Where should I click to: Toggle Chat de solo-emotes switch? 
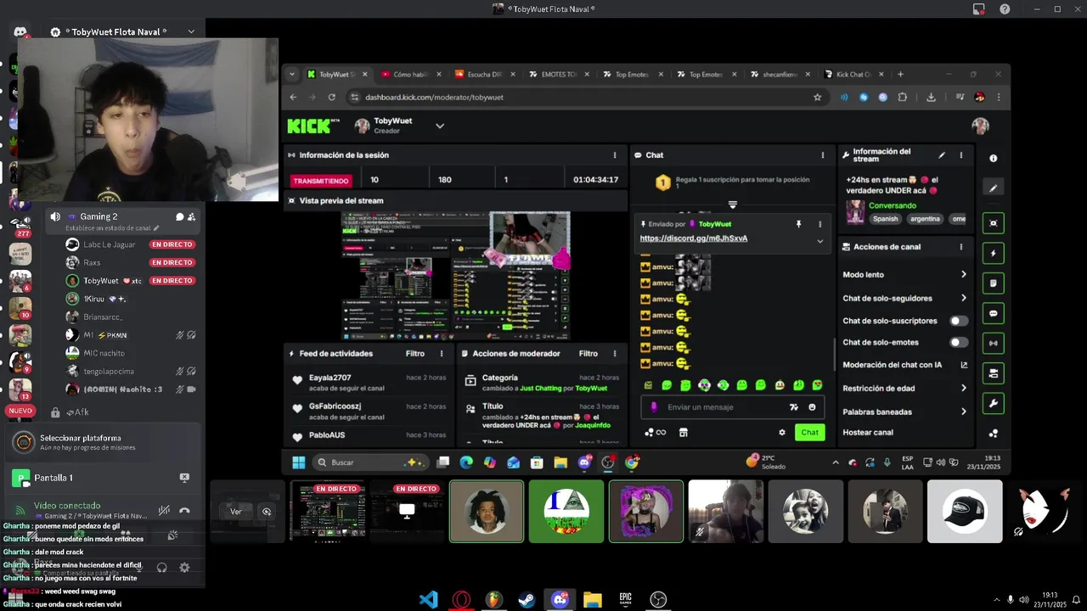point(959,343)
